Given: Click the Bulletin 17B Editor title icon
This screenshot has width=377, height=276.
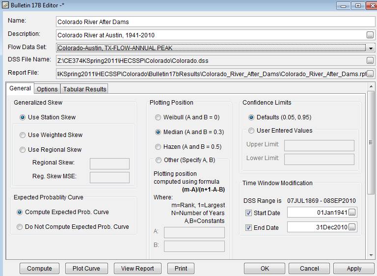Looking at the screenshot, I should pos(5,5).
